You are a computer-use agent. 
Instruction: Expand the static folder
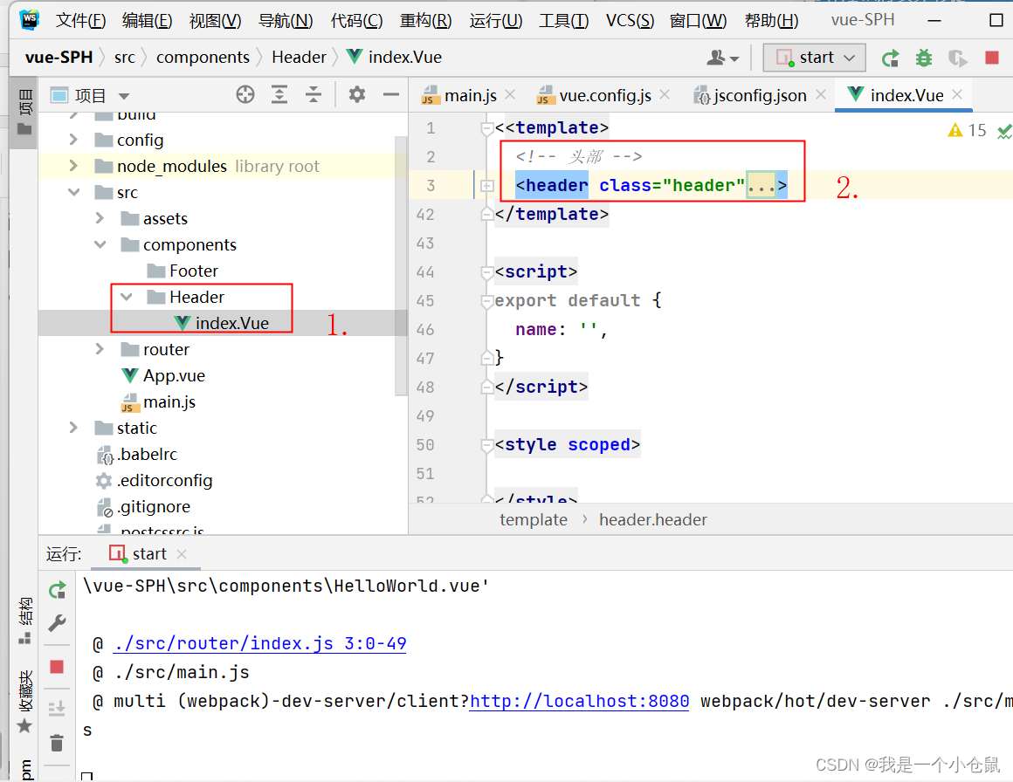(73, 428)
